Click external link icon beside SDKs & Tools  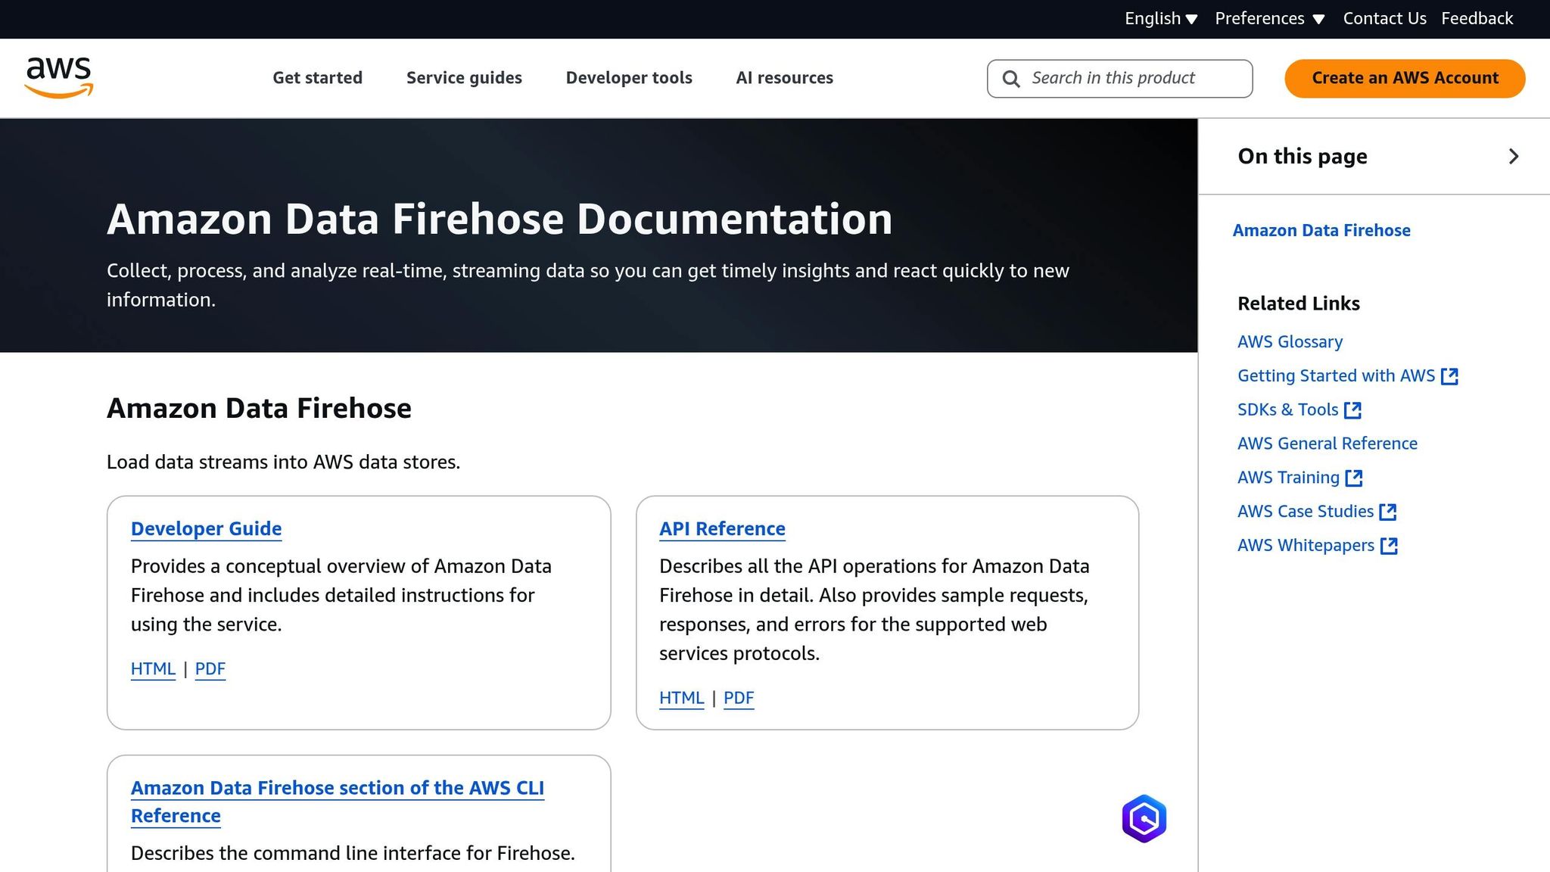1352,410
